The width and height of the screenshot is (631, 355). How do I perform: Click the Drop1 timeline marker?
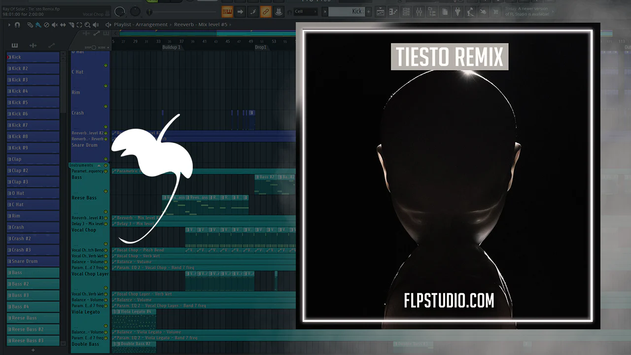261,47
